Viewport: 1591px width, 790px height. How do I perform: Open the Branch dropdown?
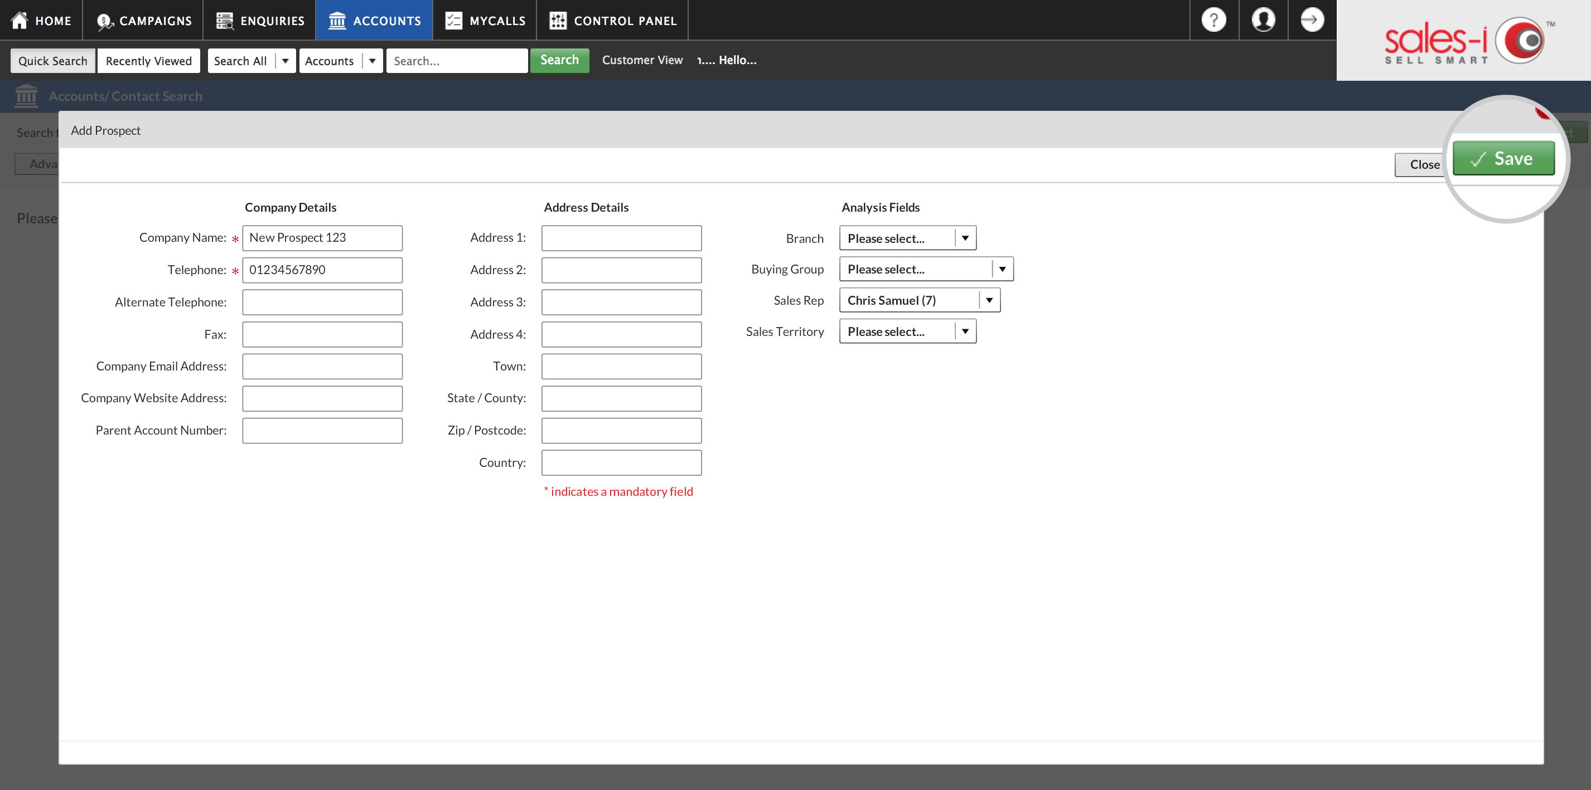point(908,238)
